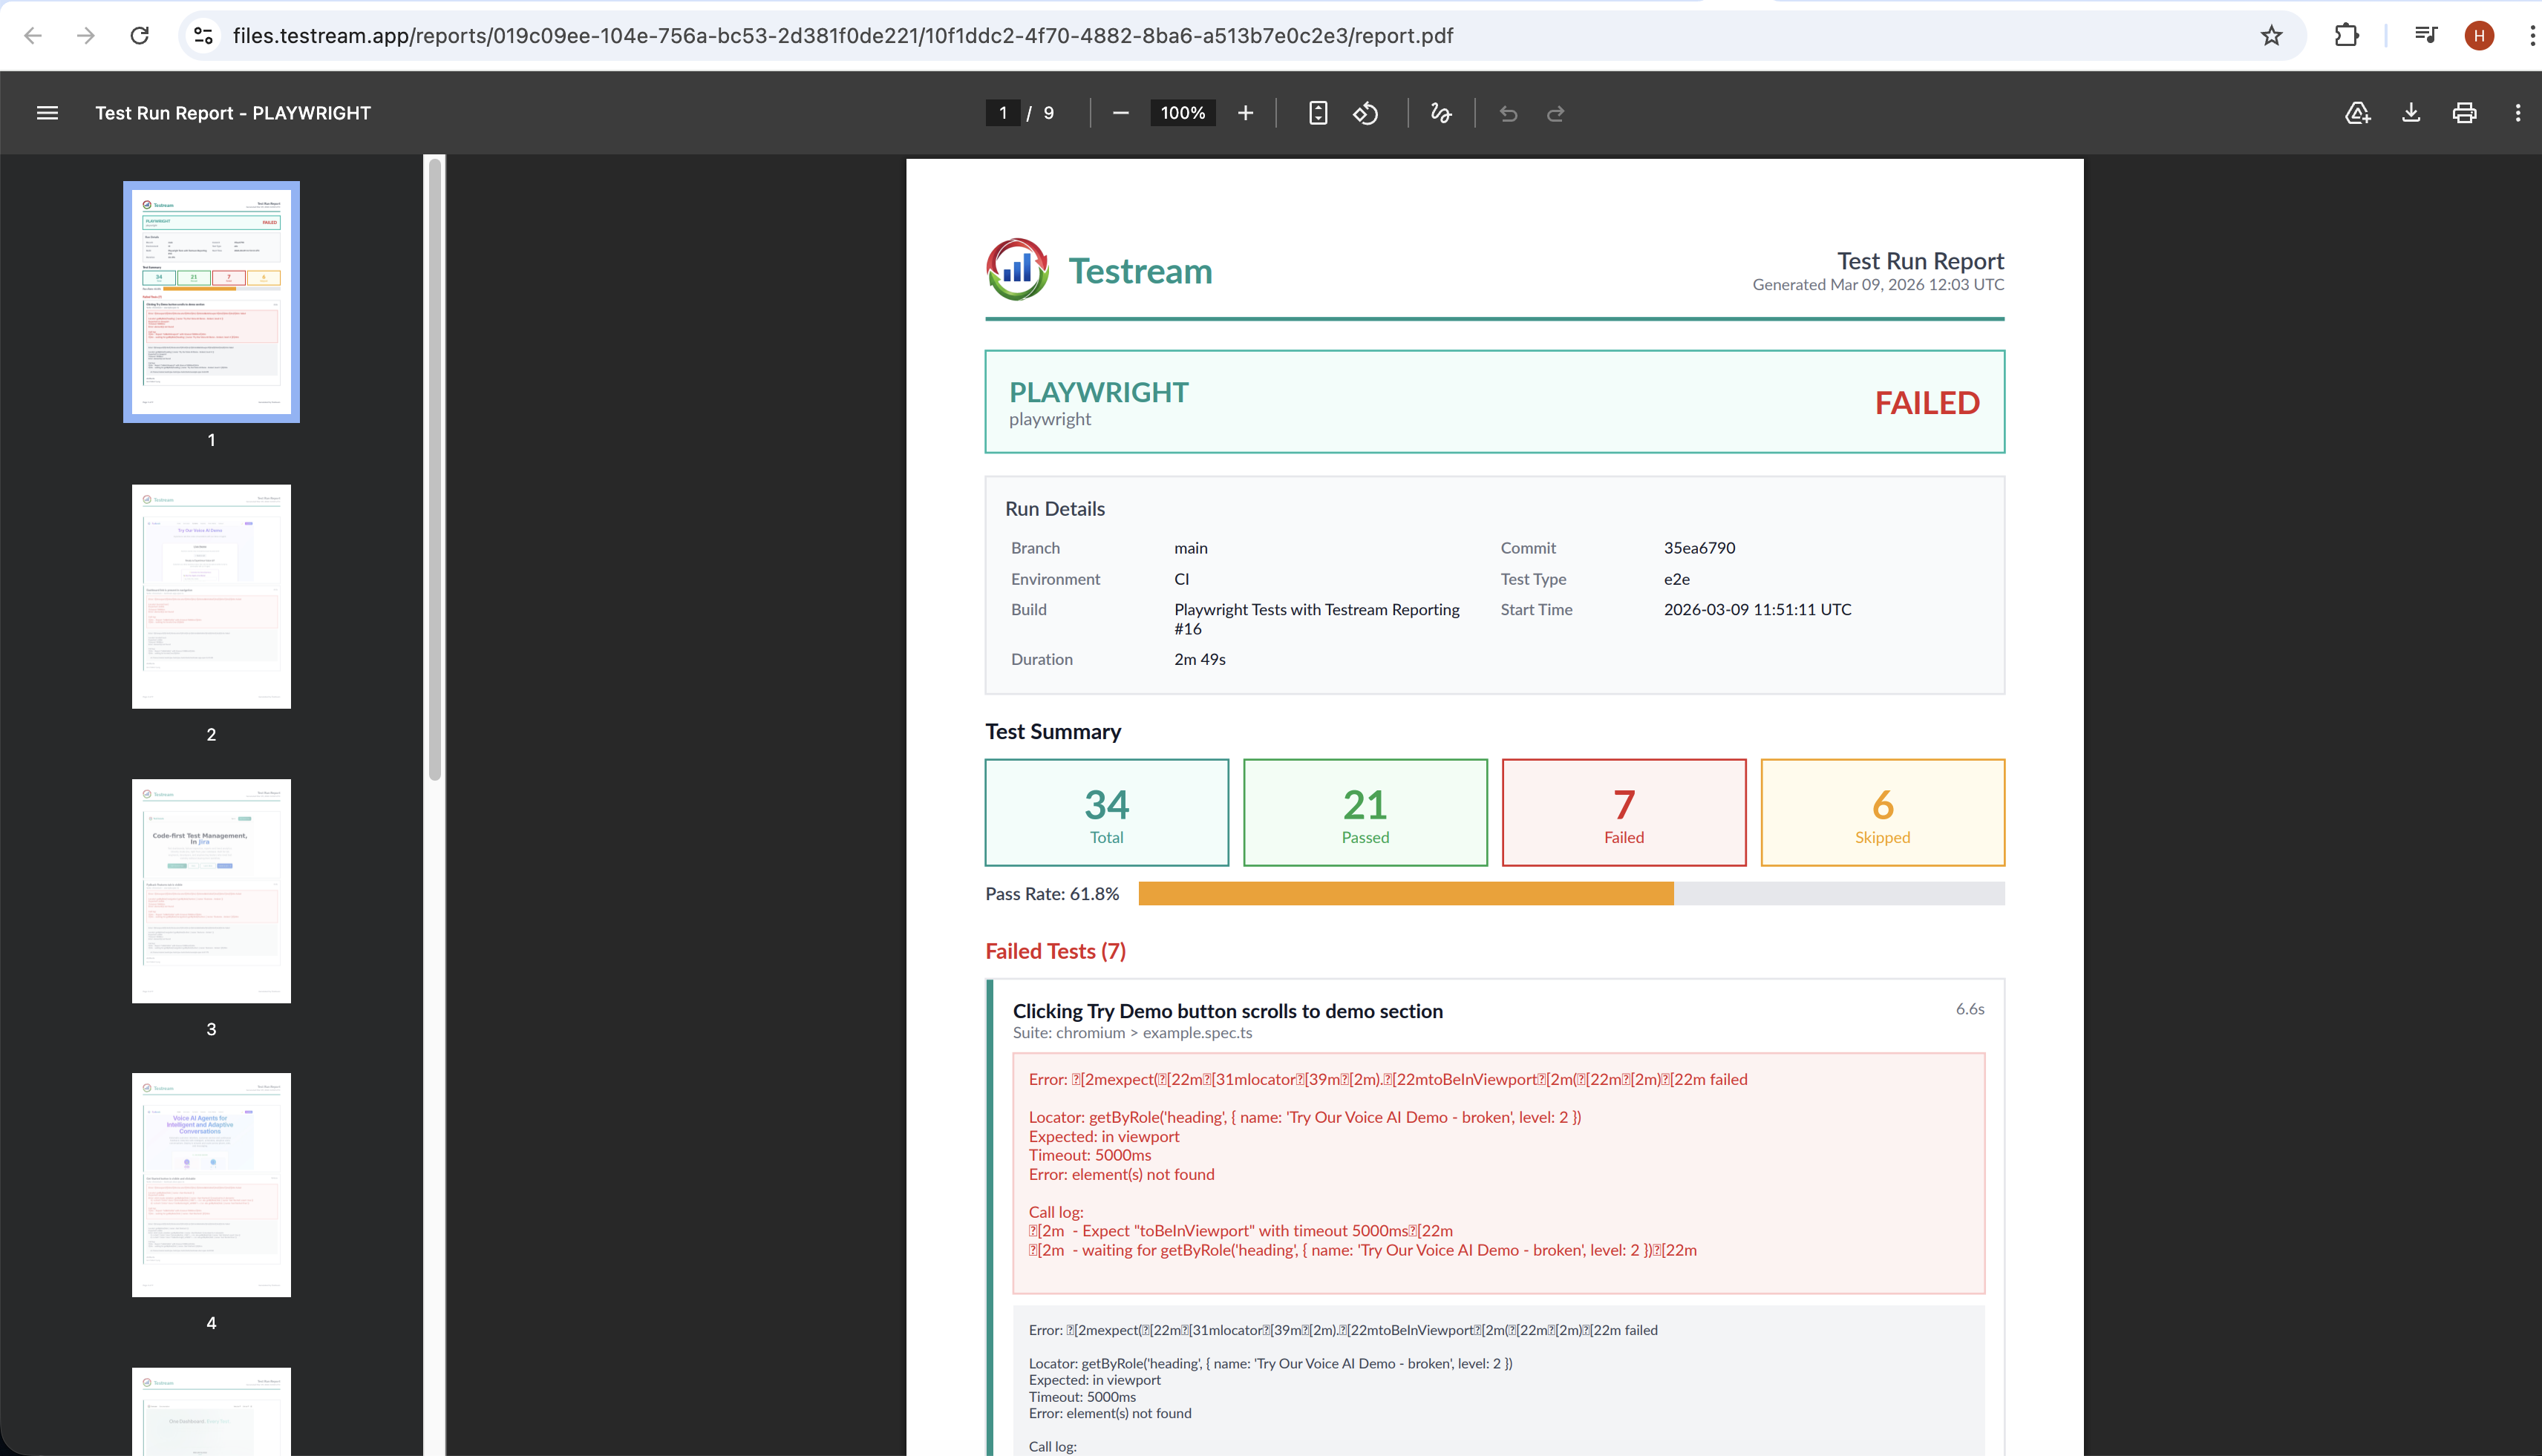Click the fit to page icon

pyautogui.click(x=1318, y=113)
